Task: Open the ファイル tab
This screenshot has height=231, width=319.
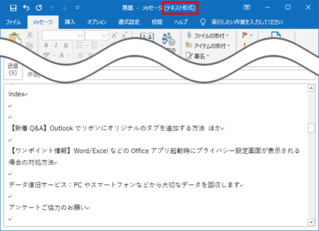Action: click(x=13, y=22)
